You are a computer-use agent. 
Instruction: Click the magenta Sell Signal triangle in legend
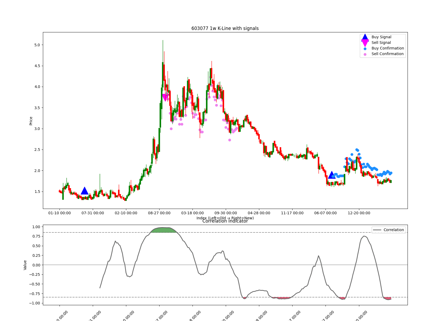pos(365,43)
